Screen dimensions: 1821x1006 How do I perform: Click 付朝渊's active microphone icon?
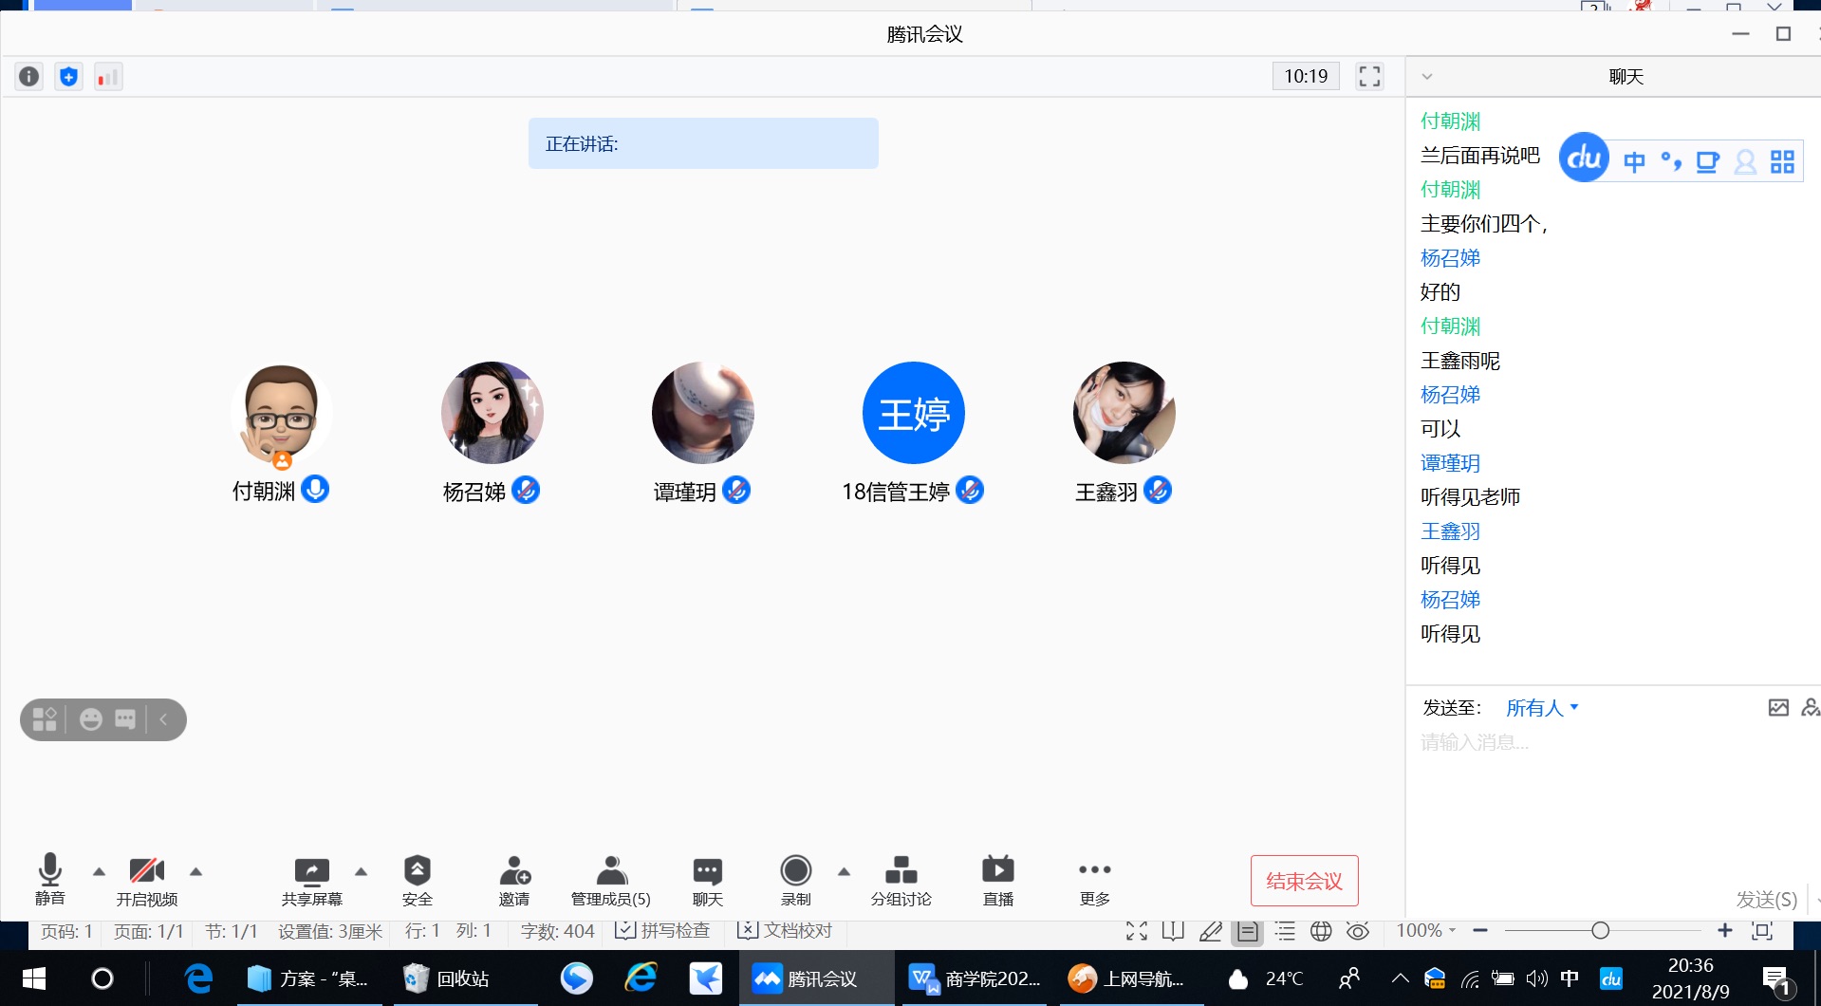pos(315,490)
